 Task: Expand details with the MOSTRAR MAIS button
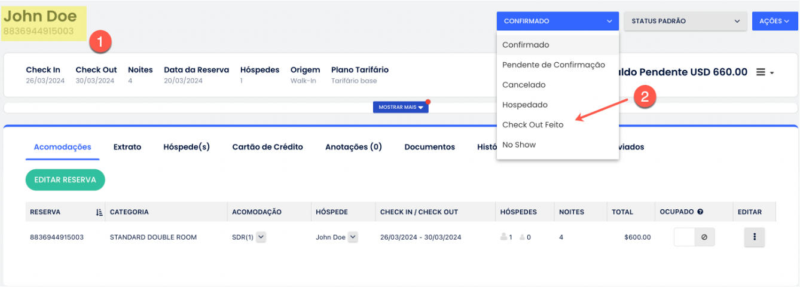(x=401, y=107)
